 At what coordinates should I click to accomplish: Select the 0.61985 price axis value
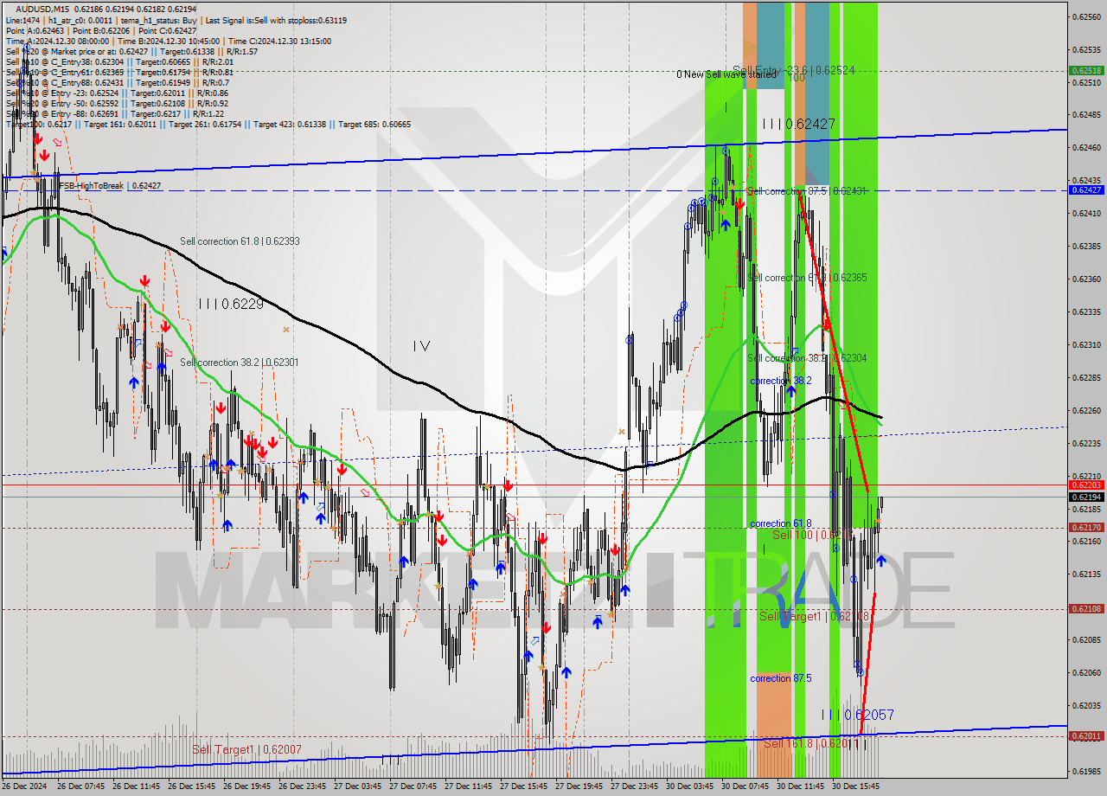click(1086, 771)
